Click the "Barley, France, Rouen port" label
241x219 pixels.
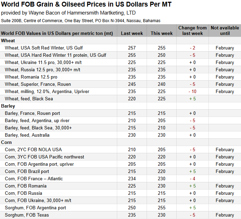(x=33, y=113)
